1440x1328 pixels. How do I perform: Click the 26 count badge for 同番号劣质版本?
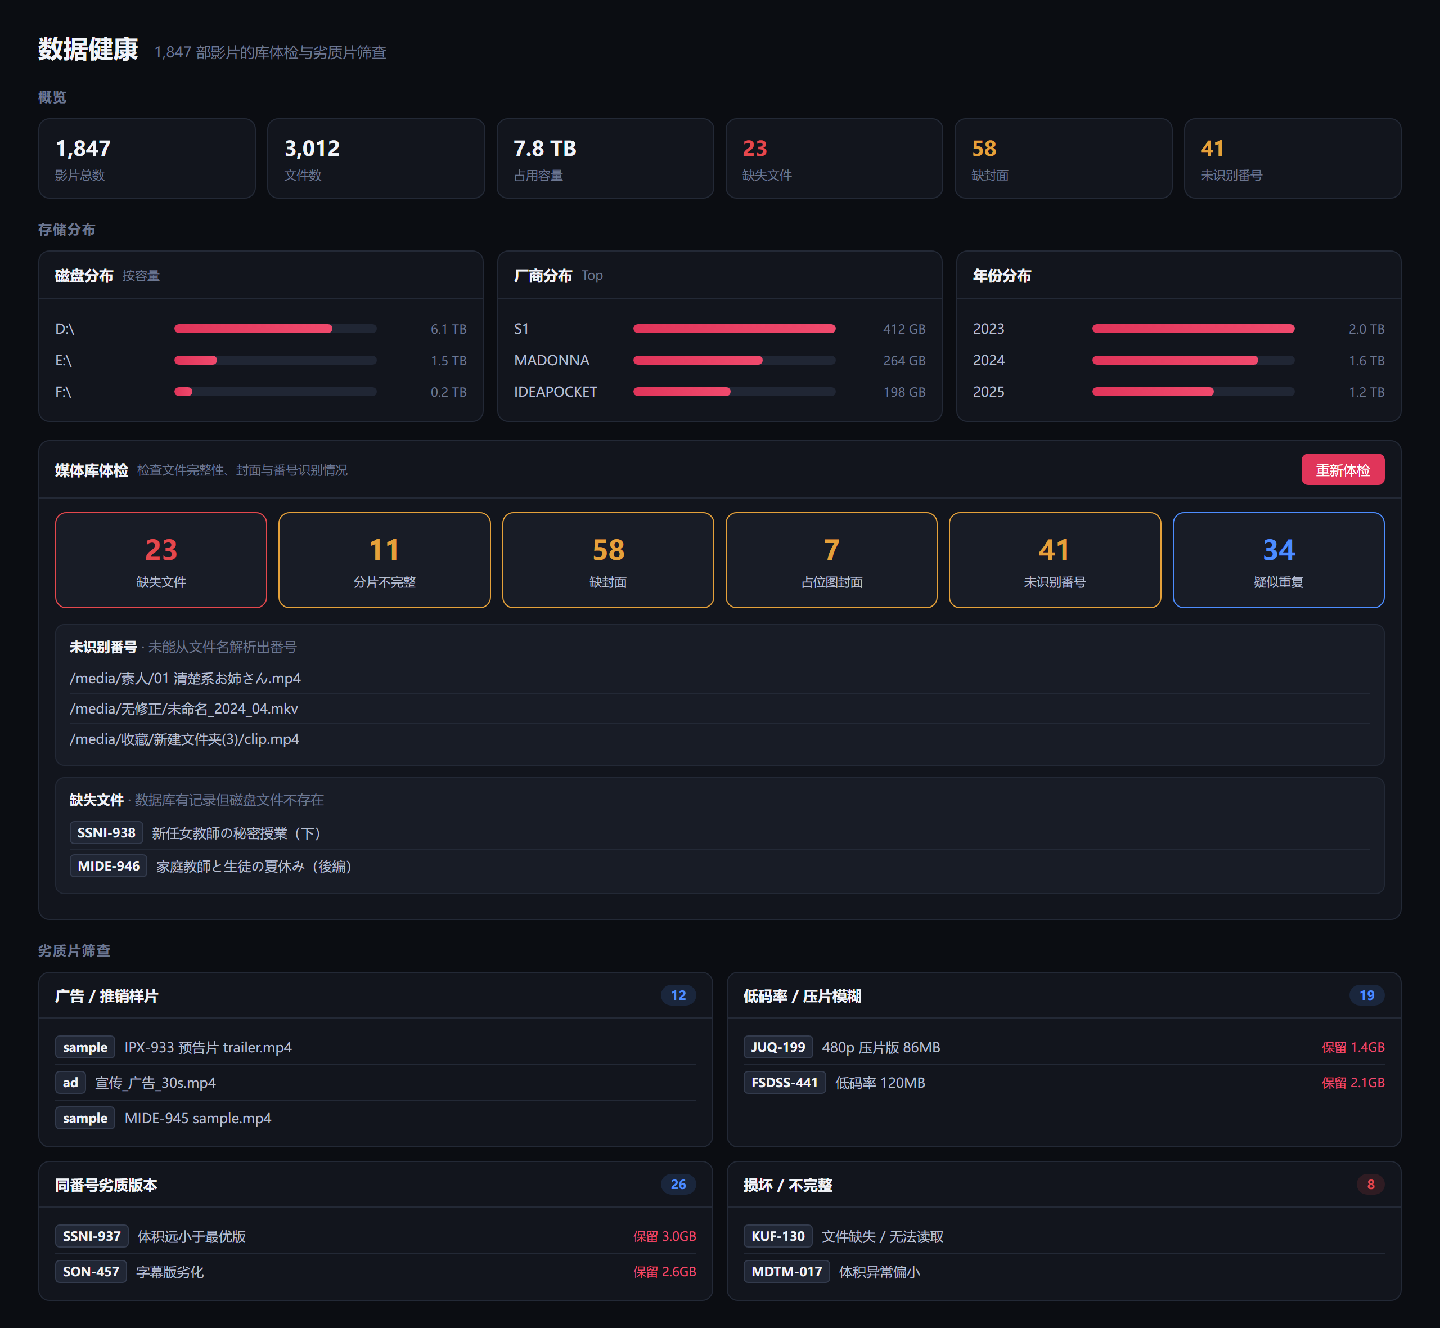point(678,1185)
